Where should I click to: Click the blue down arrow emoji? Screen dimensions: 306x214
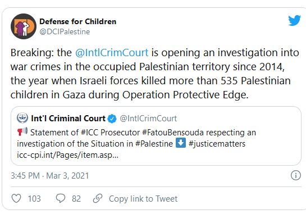181,143
